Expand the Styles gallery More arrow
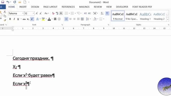Image resolution: width=171 pixels, height=96 pixels. coord(168,20)
